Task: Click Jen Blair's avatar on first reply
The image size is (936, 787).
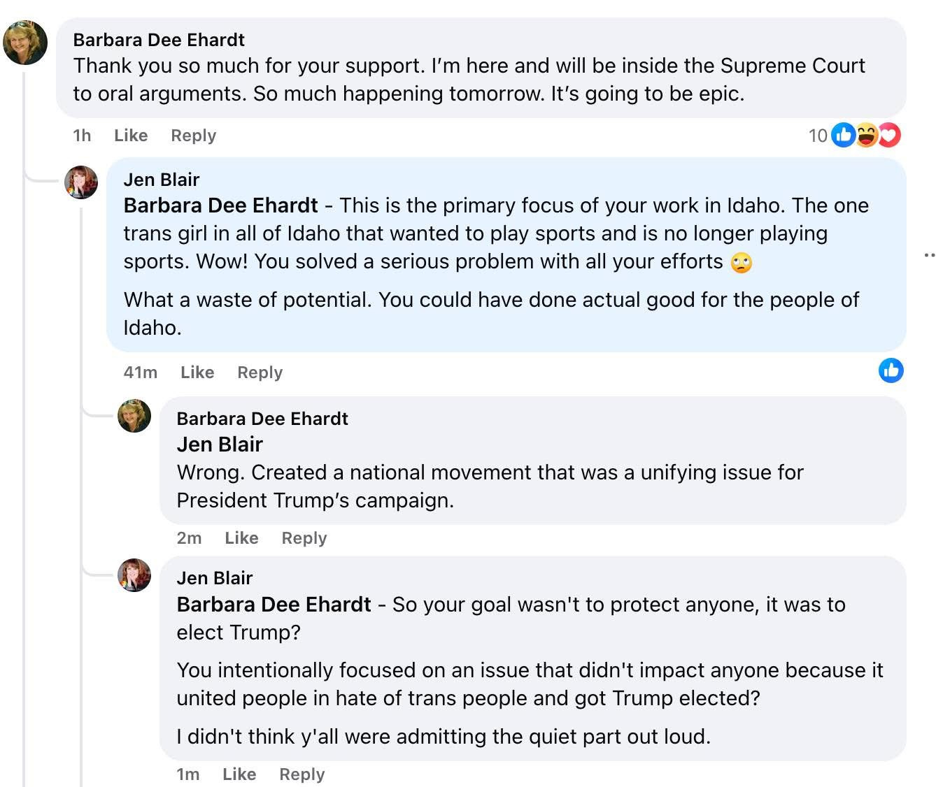Action: (x=81, y=182)
